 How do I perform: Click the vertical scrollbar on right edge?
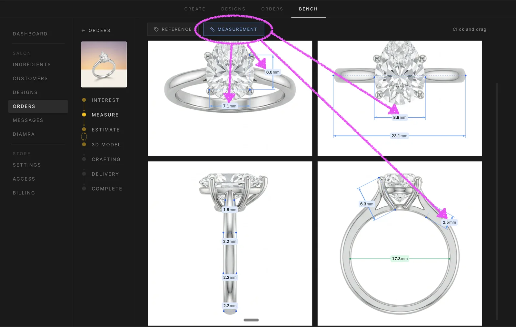(x=497, y=200)
